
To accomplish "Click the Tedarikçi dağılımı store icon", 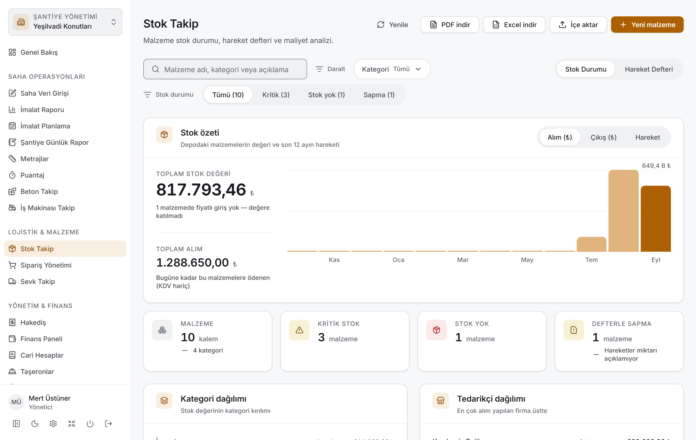I will 440,401.
